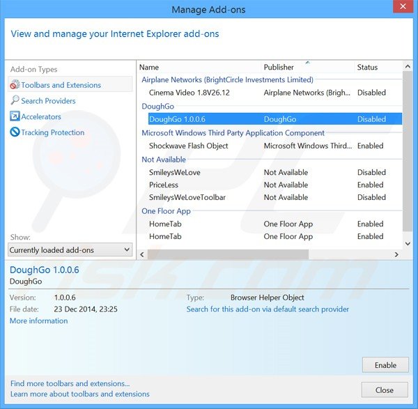Collapse the One Floor App group header
Image resolution: width=418 pixels, height=409 pixels.
tap(166, 211)
